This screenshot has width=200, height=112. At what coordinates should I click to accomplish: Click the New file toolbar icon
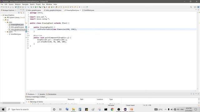pos(2,7)
